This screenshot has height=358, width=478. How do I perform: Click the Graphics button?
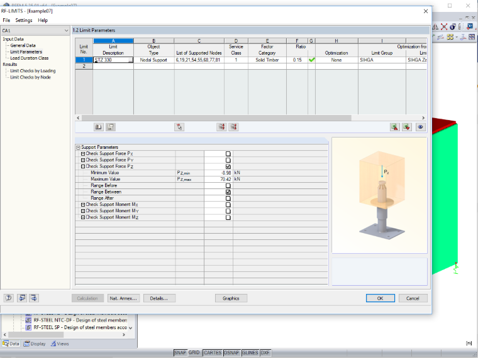click(231, 298)
